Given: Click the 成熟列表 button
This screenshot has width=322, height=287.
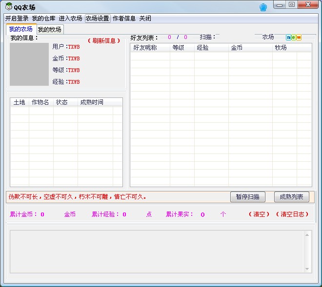Looking at the screenshot, I should (292, 197).
